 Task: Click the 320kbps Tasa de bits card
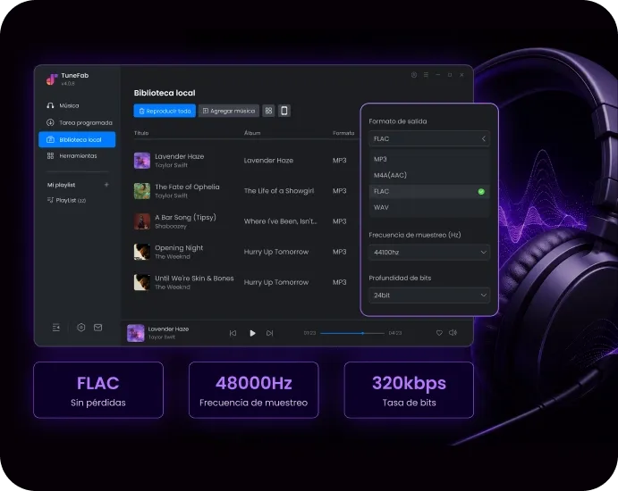pos(409,390)
